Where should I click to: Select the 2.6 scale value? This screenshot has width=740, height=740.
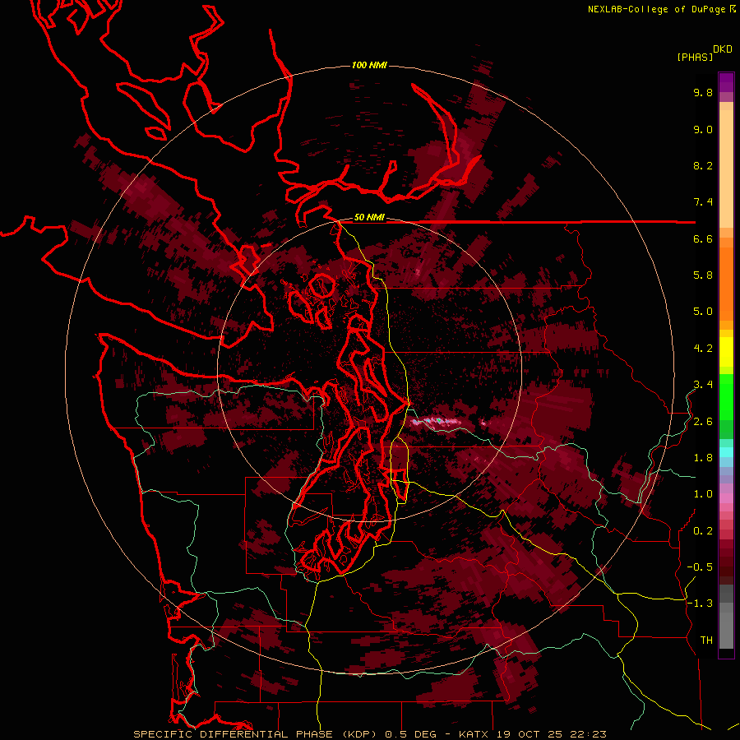pos(703,422)
